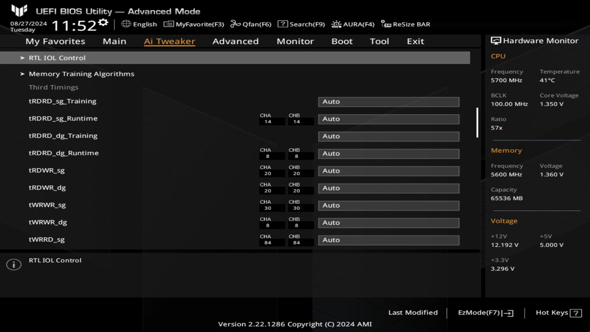The image size is (590, 332).
Task: Click CPU temperature 41°C reading
Action: pos(548,80)
